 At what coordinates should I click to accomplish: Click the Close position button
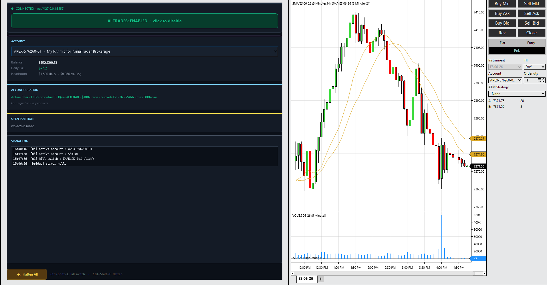tap(532, 33)
